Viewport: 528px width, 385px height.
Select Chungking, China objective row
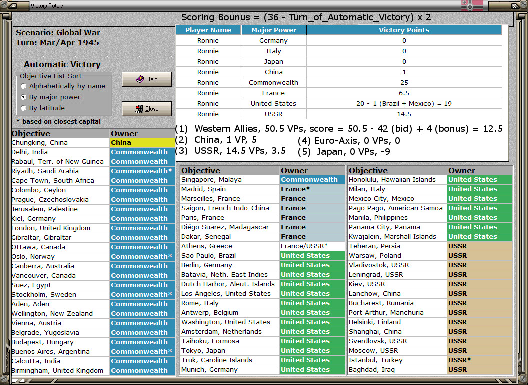point(93,143)
